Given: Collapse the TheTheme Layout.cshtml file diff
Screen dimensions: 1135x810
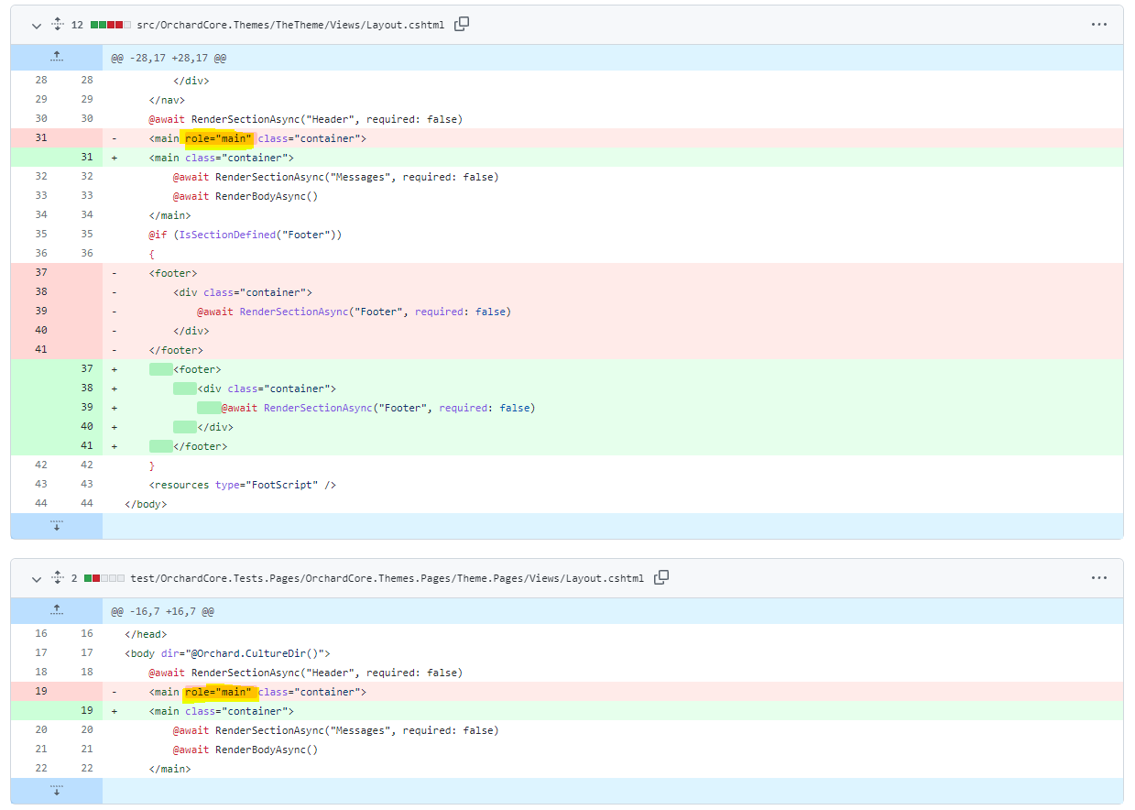Looking at the screenshot, I should 37,25.
